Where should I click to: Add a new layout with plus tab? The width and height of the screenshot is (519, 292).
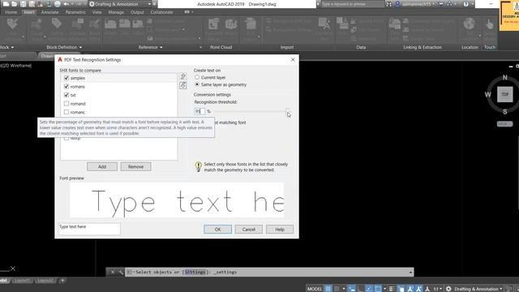62,281
